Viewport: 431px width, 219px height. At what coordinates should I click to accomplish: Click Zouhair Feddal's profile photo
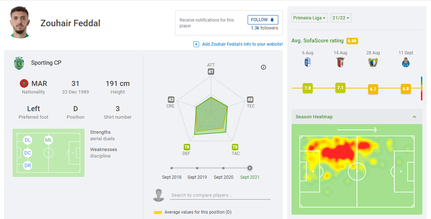20,22
